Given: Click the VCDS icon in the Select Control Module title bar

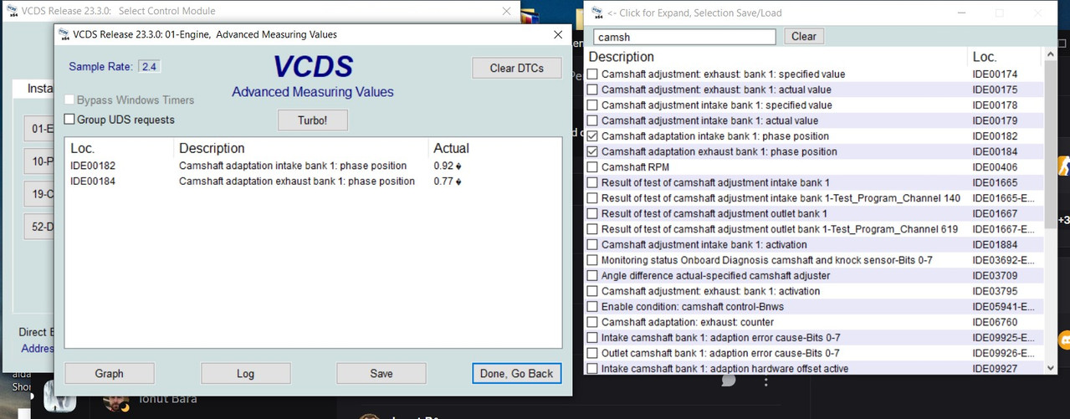Looking at the screenshot, I should pyautogui.click(x=11, y=12).
